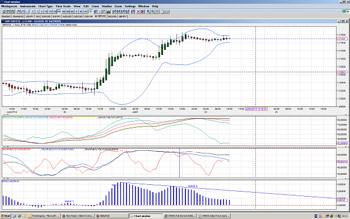Click the green connection status indicator

[x=344, y=11]
